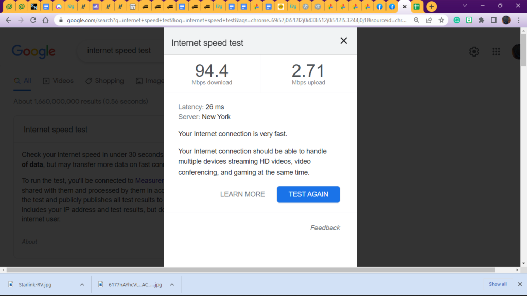Click the horizontal scrollbar right arrow

[x=517, y=270]
